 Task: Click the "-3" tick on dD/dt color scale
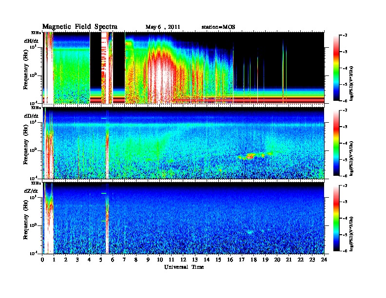point(345,127)
